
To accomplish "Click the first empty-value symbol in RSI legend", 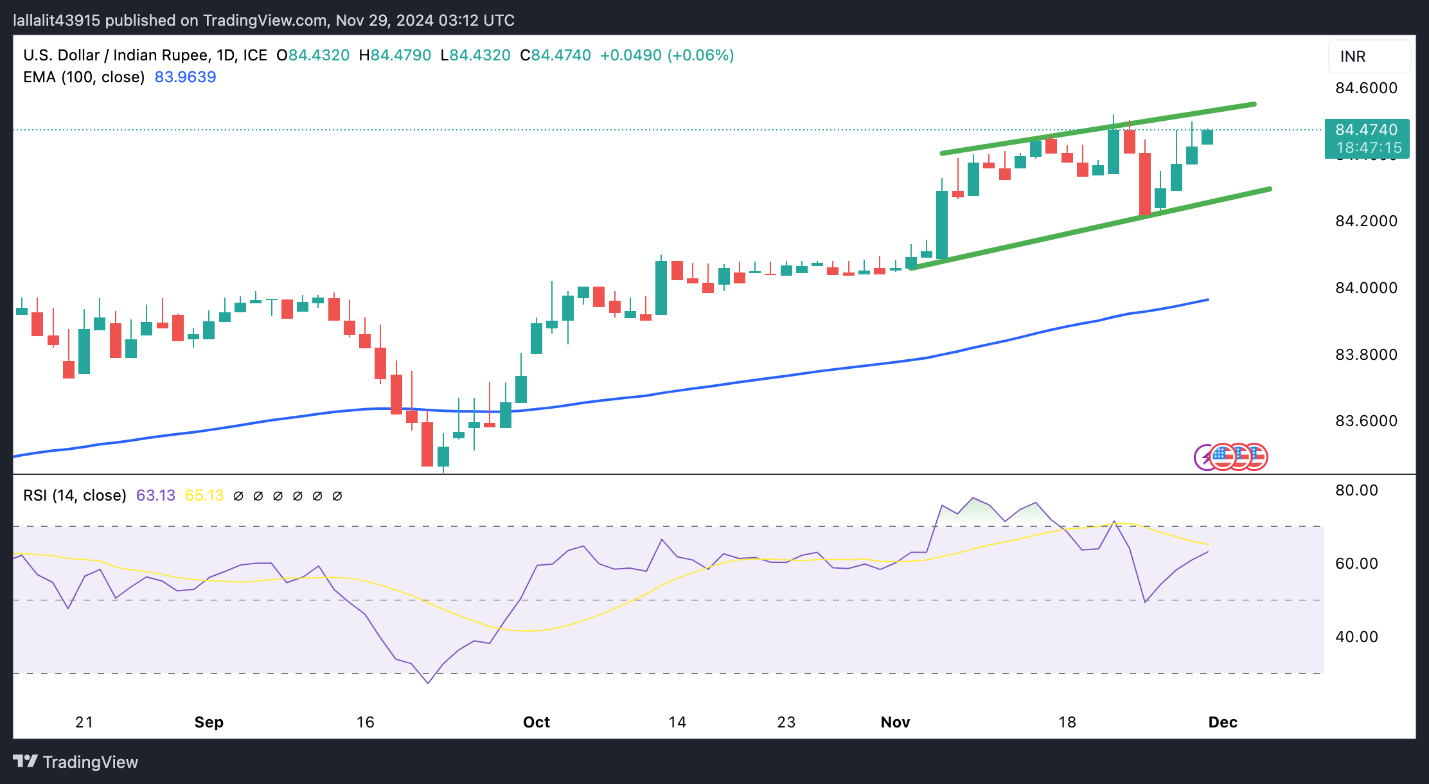I will coord(238,496).
